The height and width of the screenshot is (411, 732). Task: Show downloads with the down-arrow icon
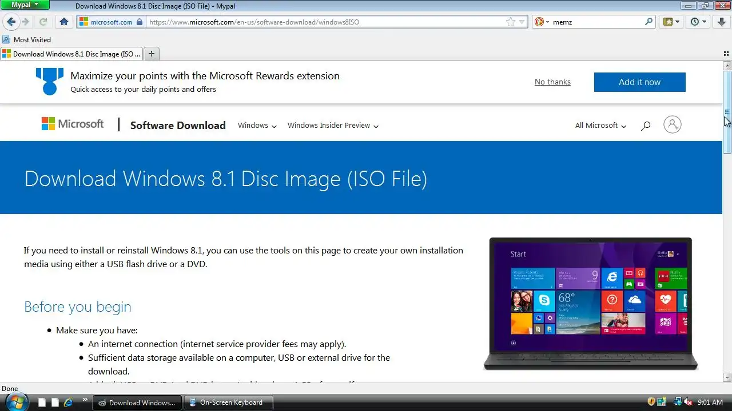click(x=722, y=22)
